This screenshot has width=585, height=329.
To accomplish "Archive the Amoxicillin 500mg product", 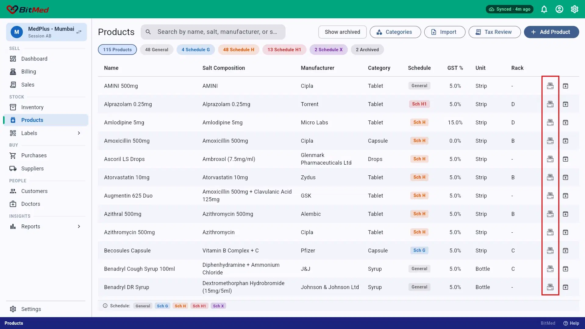I will tap(565, 141).
